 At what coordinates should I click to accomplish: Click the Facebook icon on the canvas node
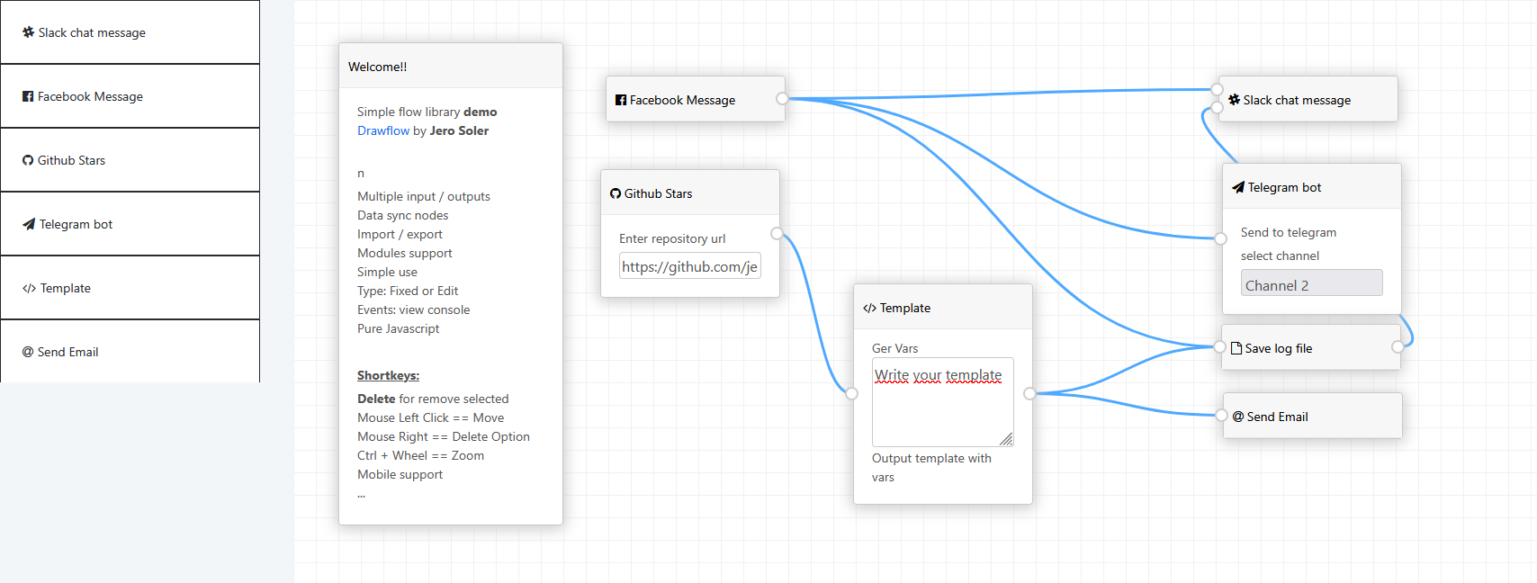621,100
